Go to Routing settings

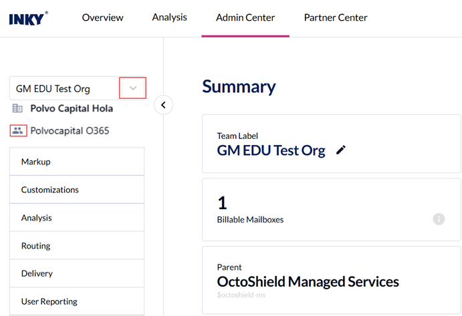76,246
